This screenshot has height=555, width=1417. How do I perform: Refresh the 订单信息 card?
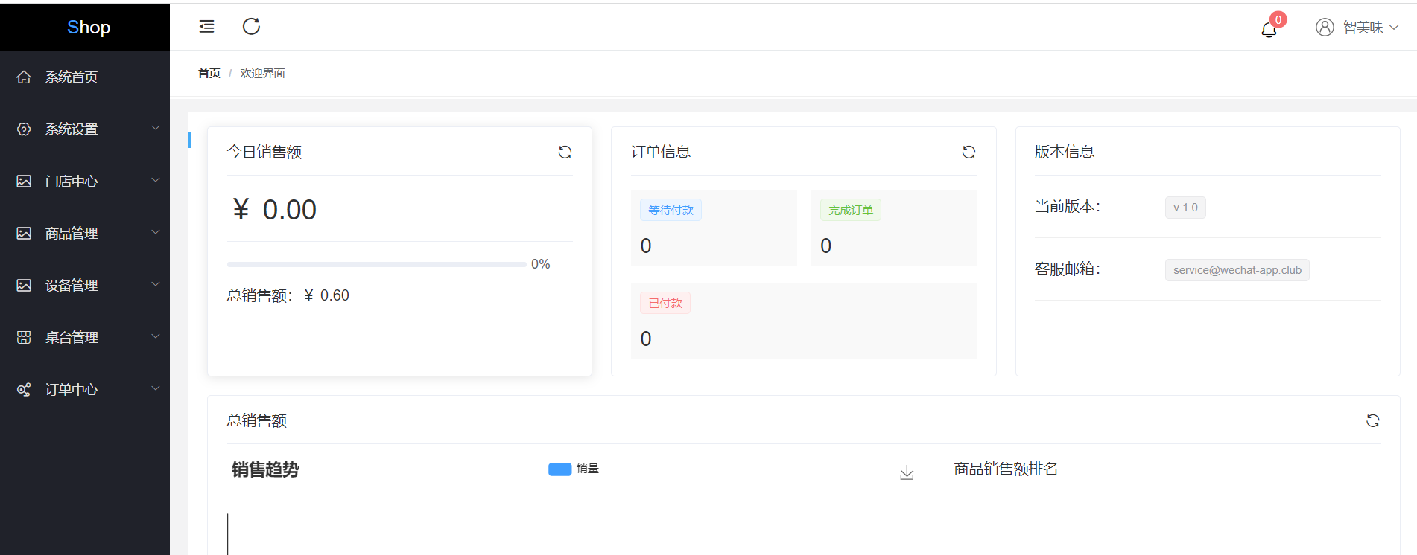969,152
